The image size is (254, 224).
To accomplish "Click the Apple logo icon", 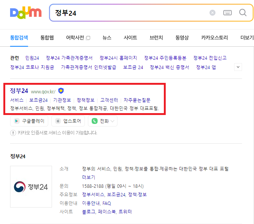I will pos(58,121).
